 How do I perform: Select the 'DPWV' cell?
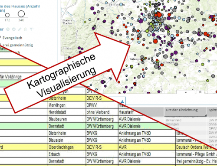[x=102, y=105]
